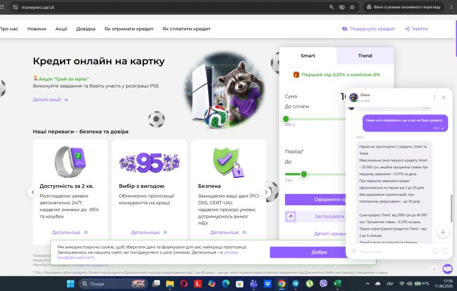
Task: Open 'Детальніше' under Безпека
Action: pos(228,233)
